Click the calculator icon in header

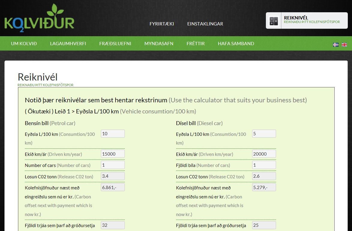pos(274,21)
